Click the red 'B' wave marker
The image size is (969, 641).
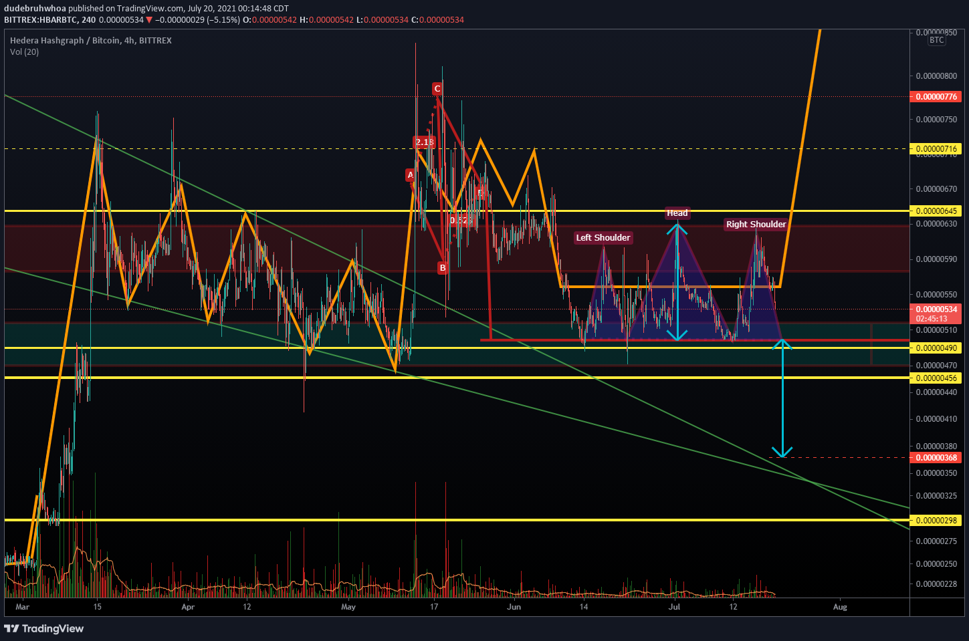click(x=442, y=268)
